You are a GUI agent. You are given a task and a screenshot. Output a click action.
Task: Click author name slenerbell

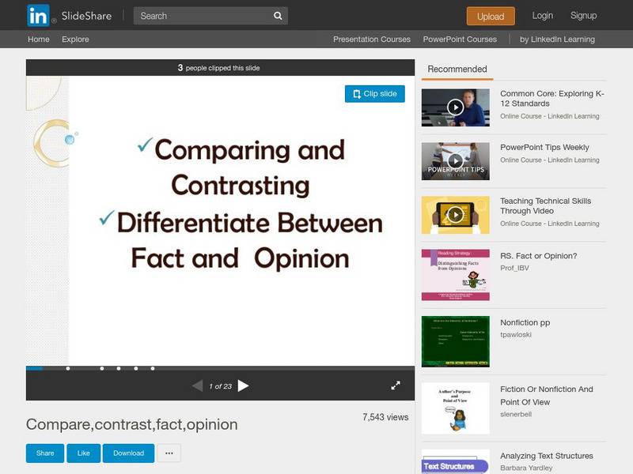(516, 414)
